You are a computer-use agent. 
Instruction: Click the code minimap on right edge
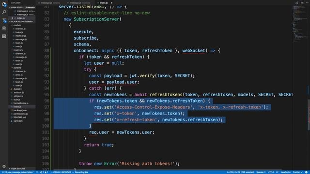pyautogui.click(x=300, y=24)
